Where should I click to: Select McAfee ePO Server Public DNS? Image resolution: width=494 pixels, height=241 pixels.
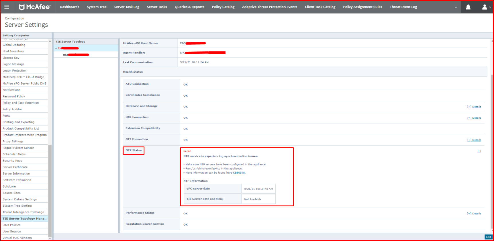[24, 83]
